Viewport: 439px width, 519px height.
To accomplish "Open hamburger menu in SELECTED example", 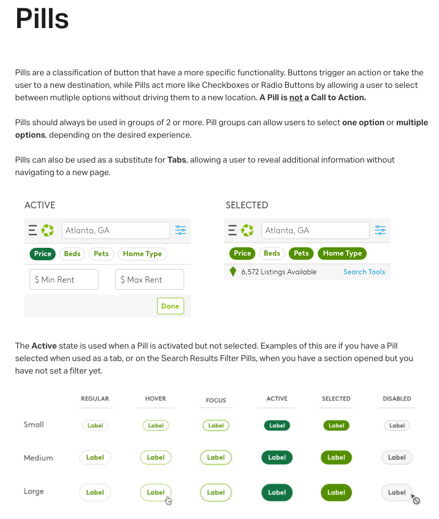I will tap(233, 230).
